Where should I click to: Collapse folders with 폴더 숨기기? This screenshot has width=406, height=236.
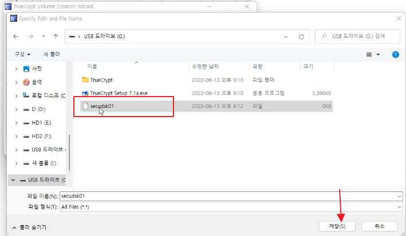click(30, 227)
